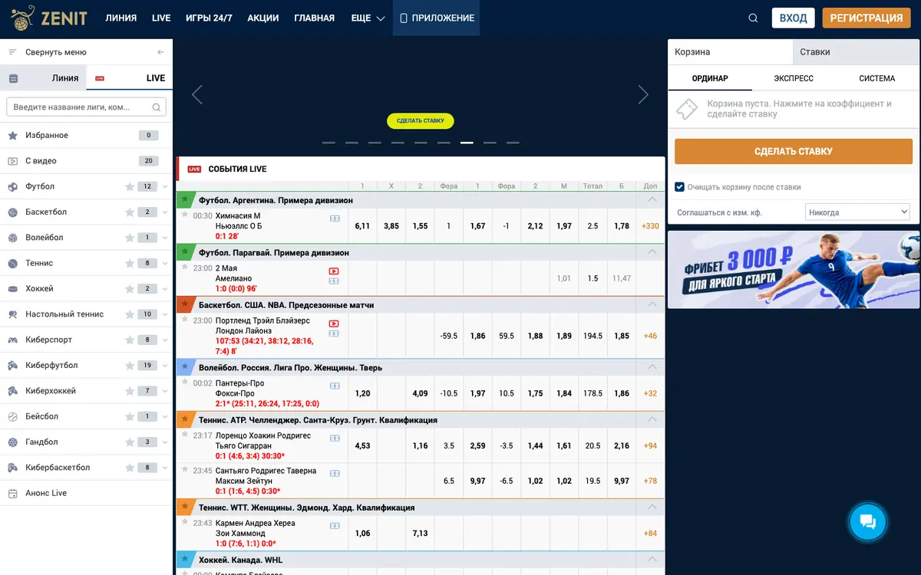The image size is (921, 575).
Task: Click the Zenit logo
Action: tap(49, 18)
